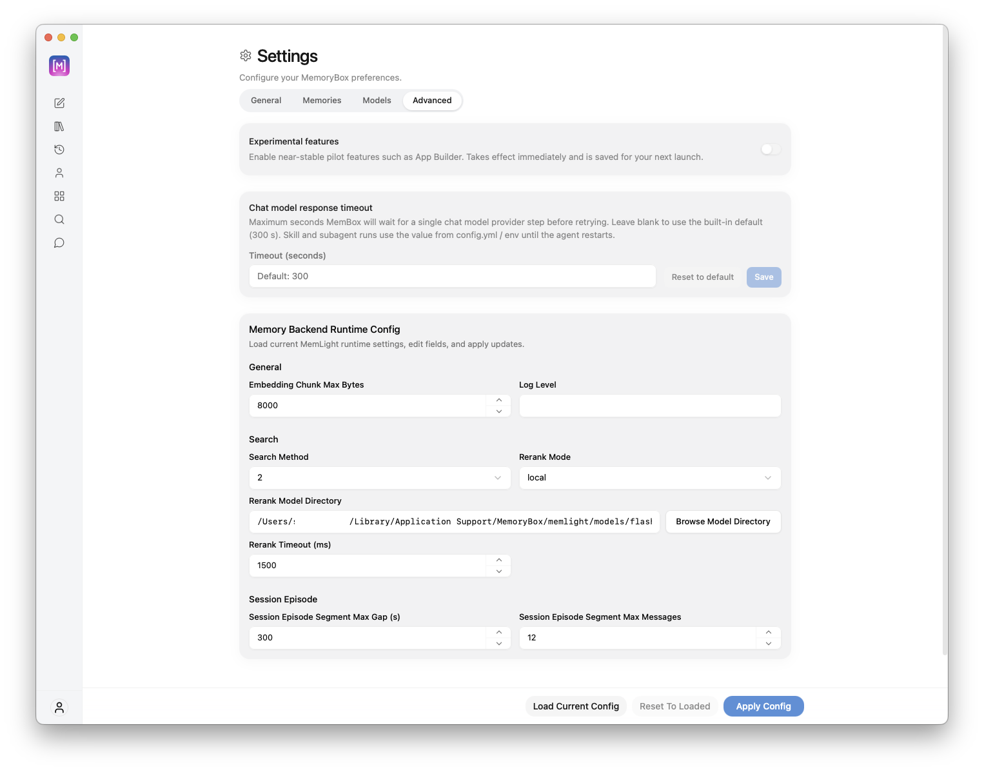Image resolution: width=984 pixels, height=772 pixels.
Task: Increase Rerank Timeout with up arrow
Action: click(499, 560)
